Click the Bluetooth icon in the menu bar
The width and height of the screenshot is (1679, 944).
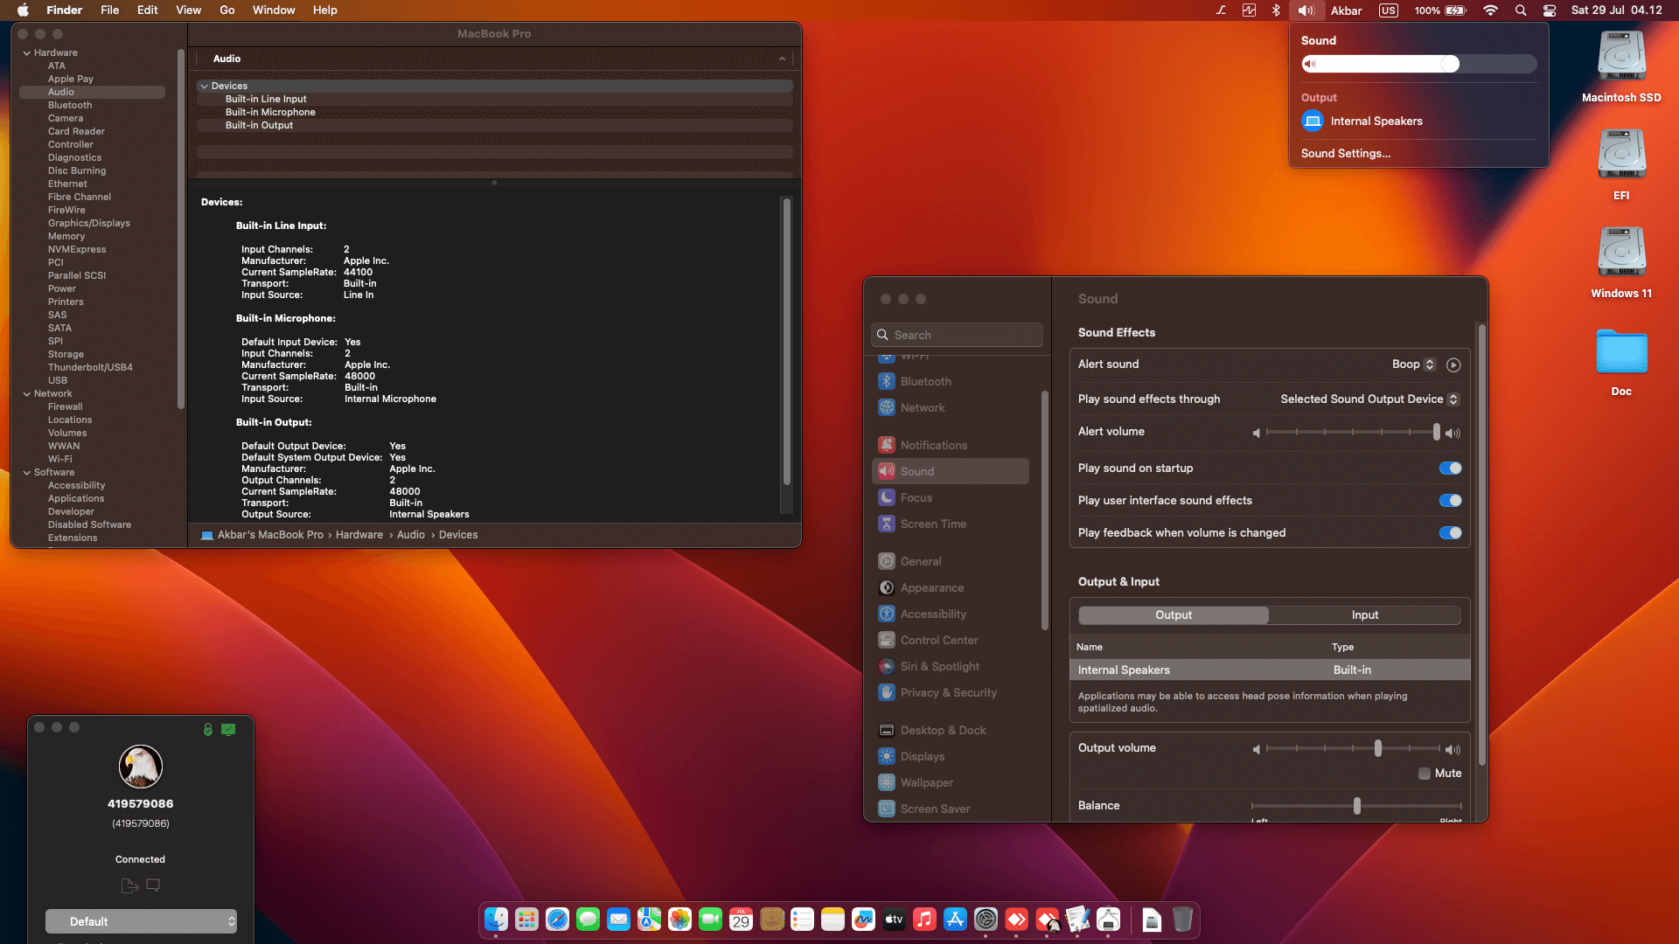point(1276,10)
